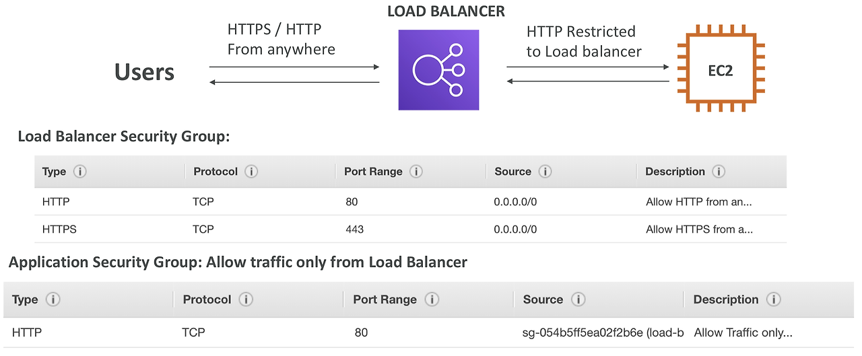Screen dimensions: 862x356
Task: Click TCP protocol in the HTTPS row
Action: coord(203,229)
